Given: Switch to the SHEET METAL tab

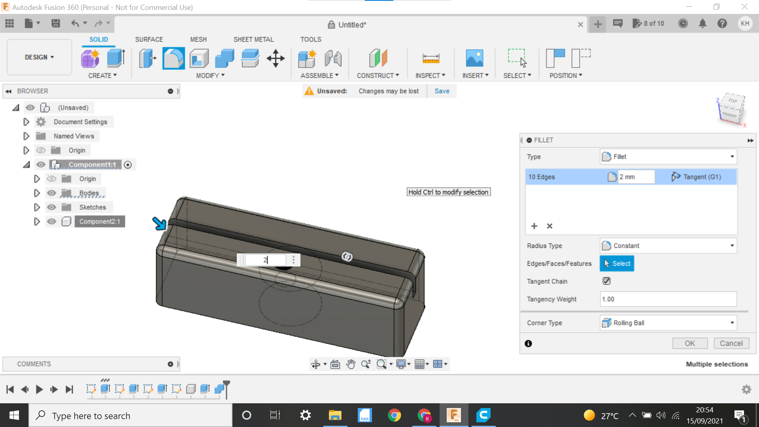Looking at the screenshot, I should coord(253,39).
